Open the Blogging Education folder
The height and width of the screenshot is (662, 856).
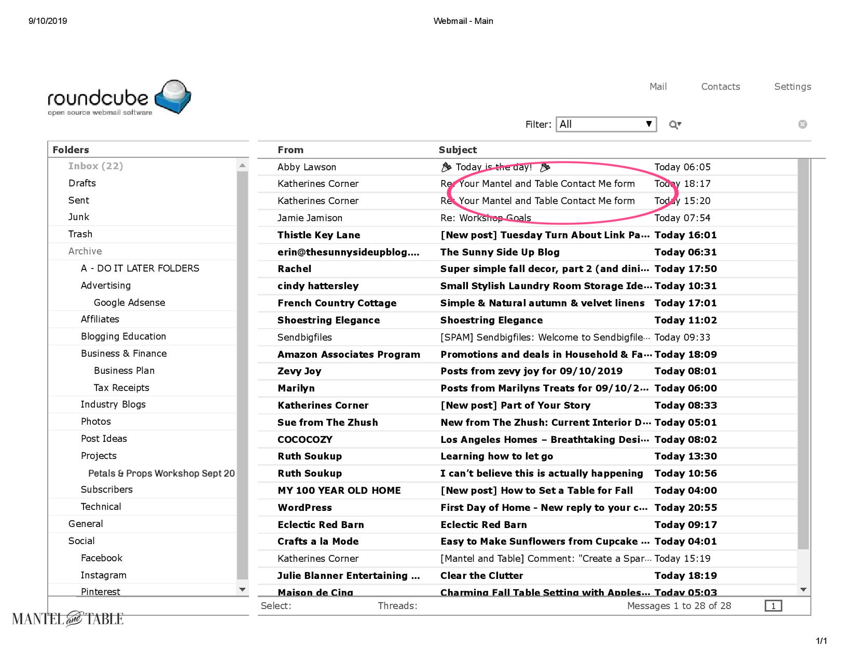[x=123, y=336]
